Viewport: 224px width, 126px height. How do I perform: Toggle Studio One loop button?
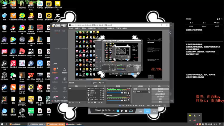pos(131,111)
